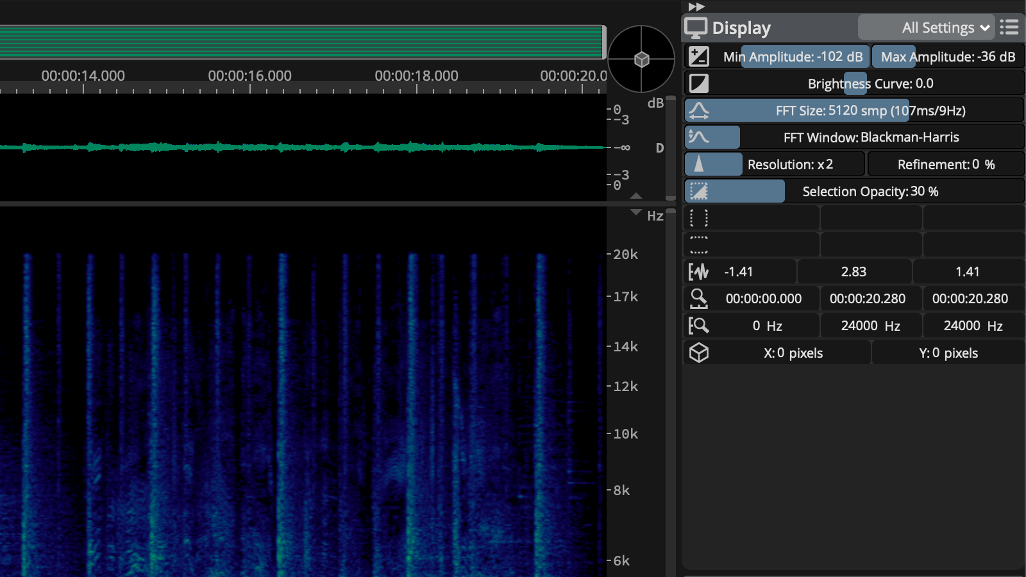The height and width of the screenshot is (577, 1026).
Task: Click the FFT Size icon
Action: 698,111
